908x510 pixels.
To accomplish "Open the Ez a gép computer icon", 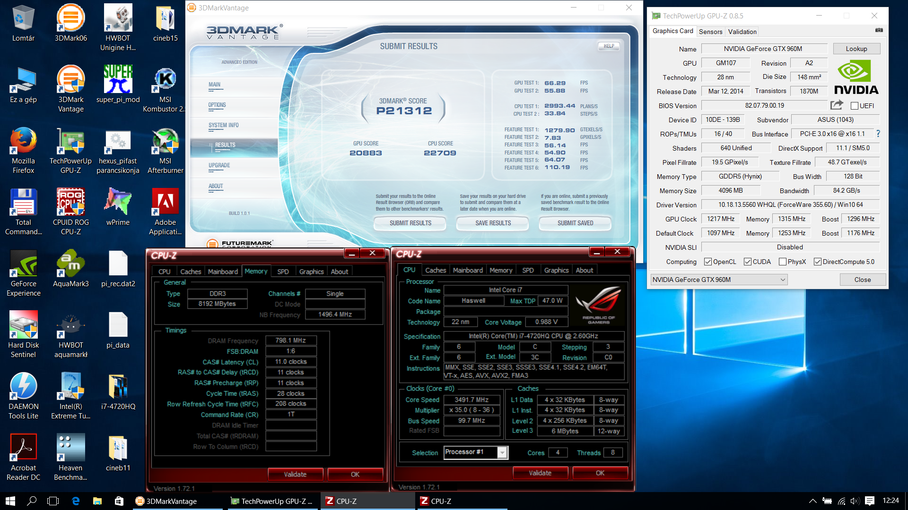I will point(23,85).
